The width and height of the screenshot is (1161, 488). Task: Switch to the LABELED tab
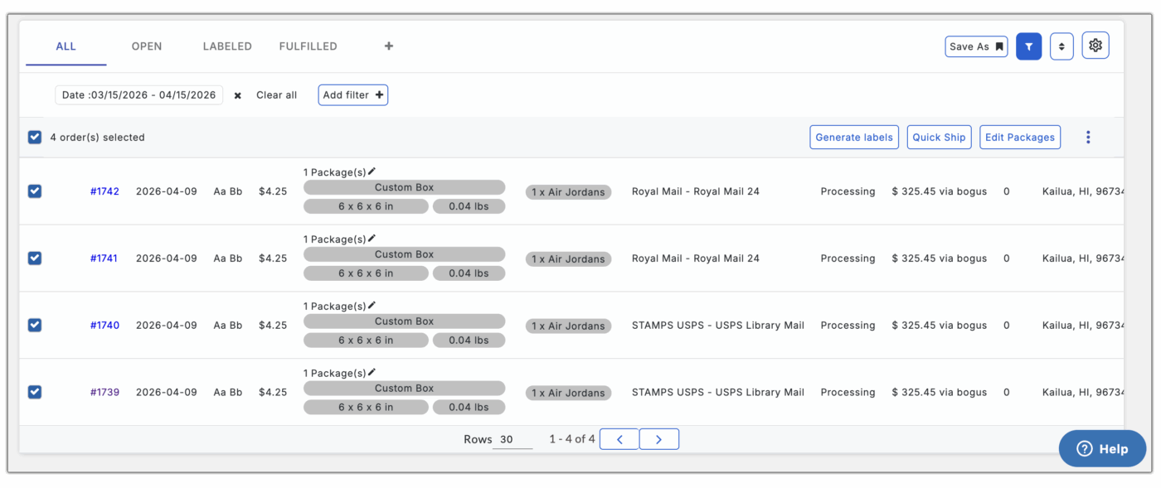pos(227,46)
